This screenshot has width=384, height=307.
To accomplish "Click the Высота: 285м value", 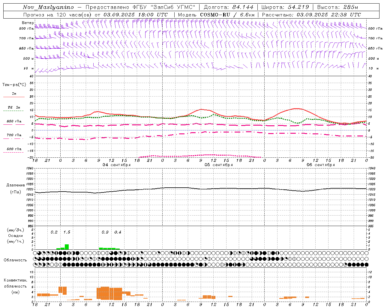I will coord(337,7).
